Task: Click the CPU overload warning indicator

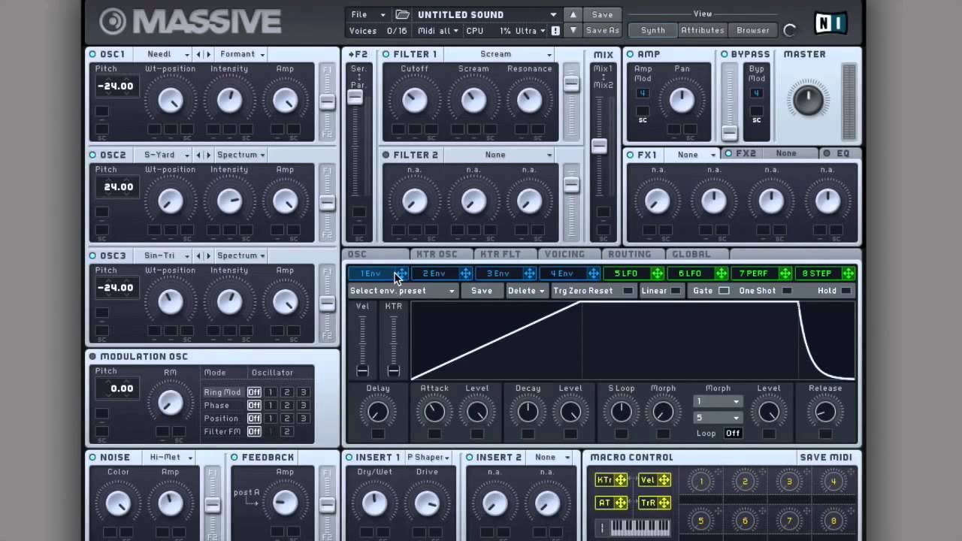Action: (x=555, y=31)
